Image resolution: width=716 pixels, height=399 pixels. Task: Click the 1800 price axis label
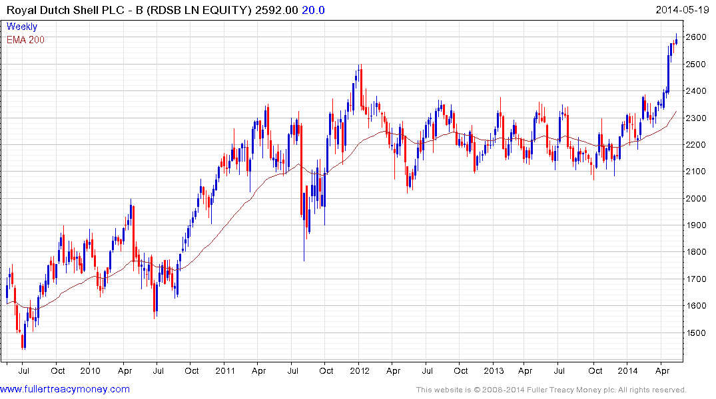696,252
